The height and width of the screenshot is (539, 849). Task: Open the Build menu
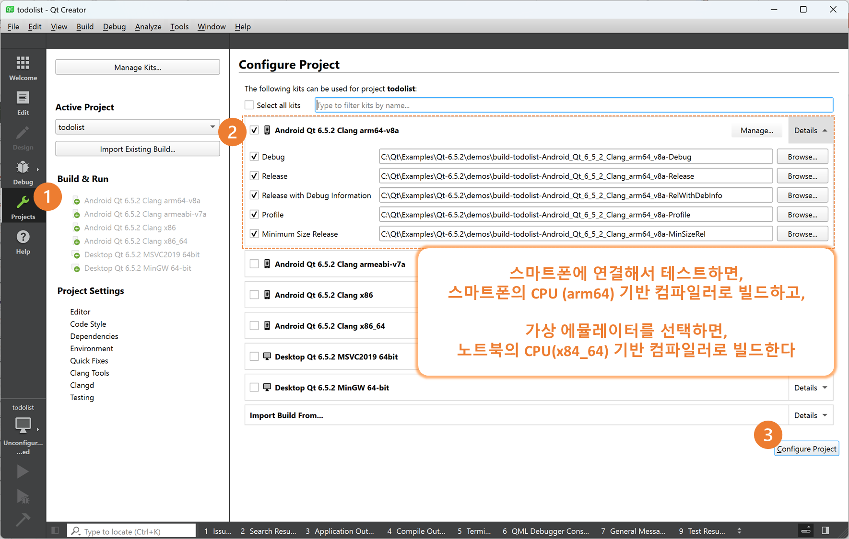click(85, 26)
